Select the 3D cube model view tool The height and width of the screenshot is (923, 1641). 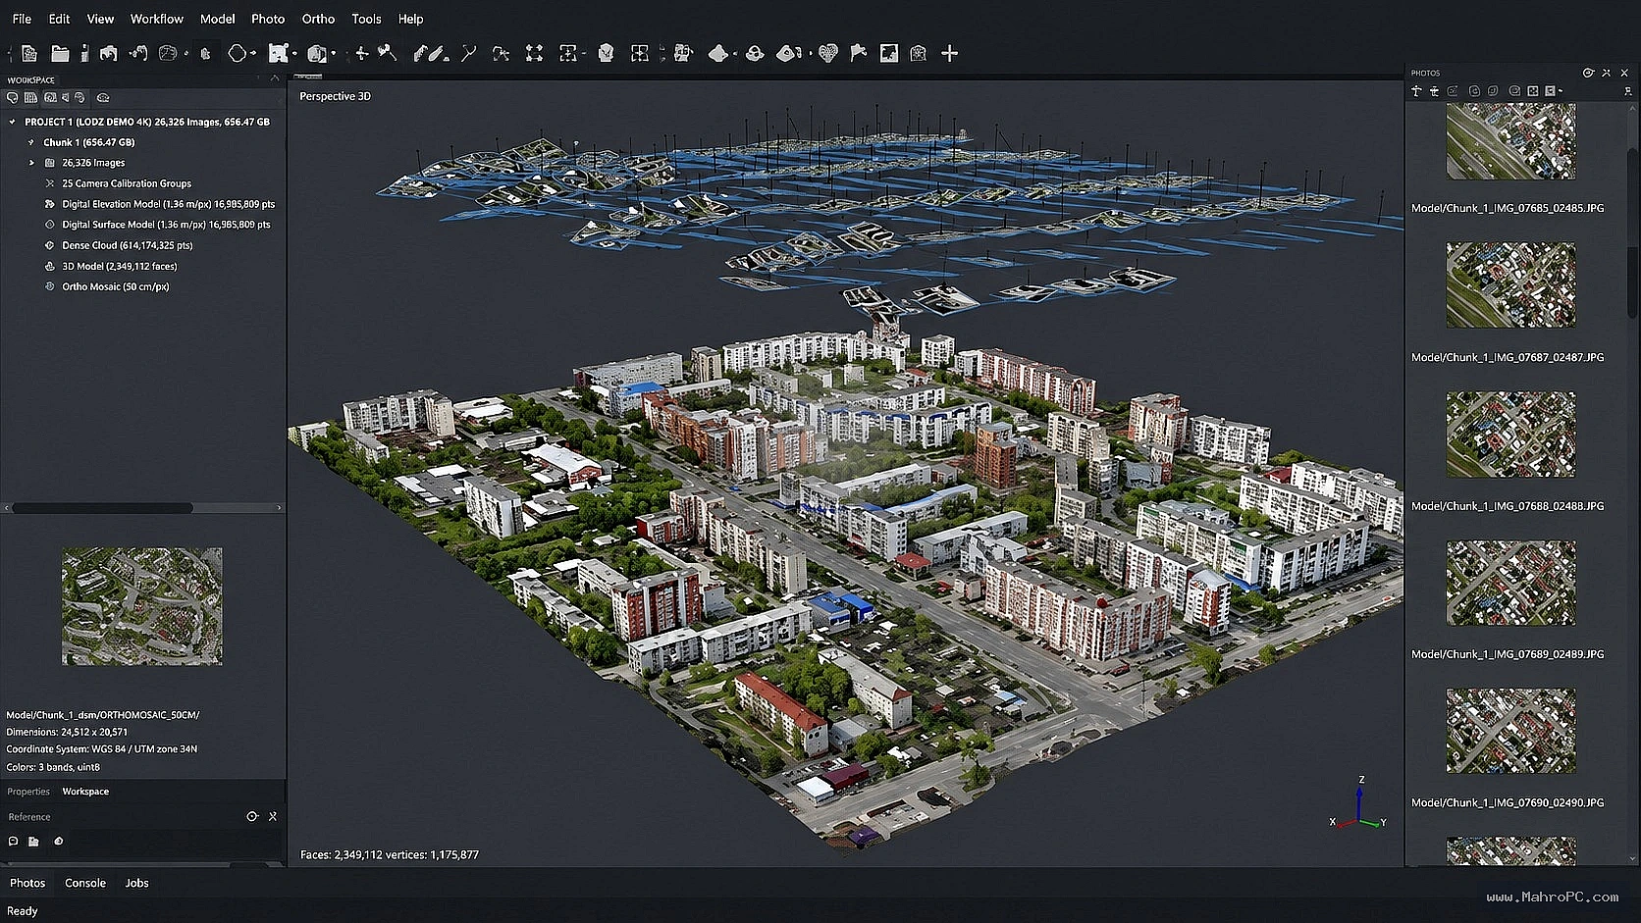point(317,53)
